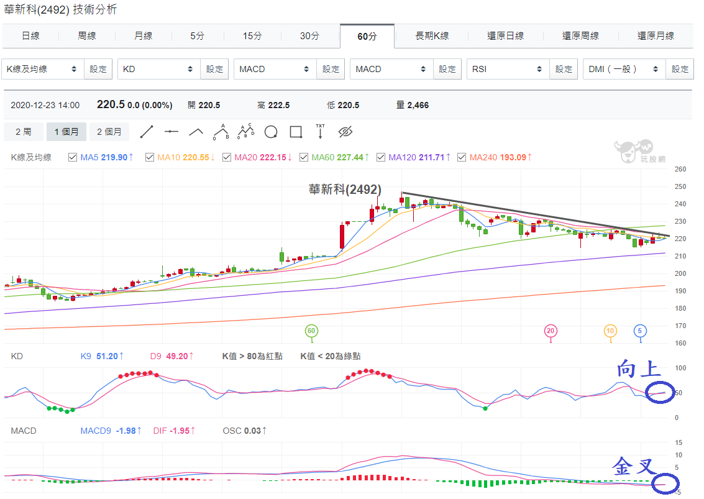Click 設定 next to second MACD dropdown
Viewport: 704px width, 499px height.
(x=447, y=69)
